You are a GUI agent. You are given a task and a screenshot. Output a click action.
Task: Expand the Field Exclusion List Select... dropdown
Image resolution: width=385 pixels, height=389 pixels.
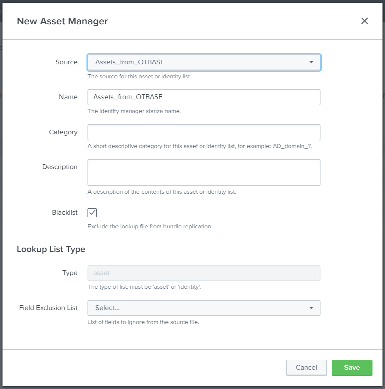204,308
